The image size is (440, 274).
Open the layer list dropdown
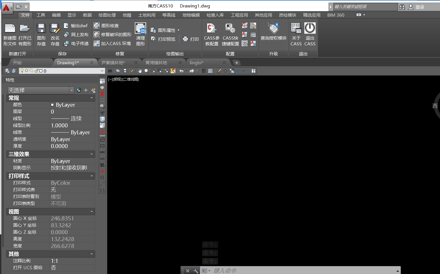coord(102,71)
